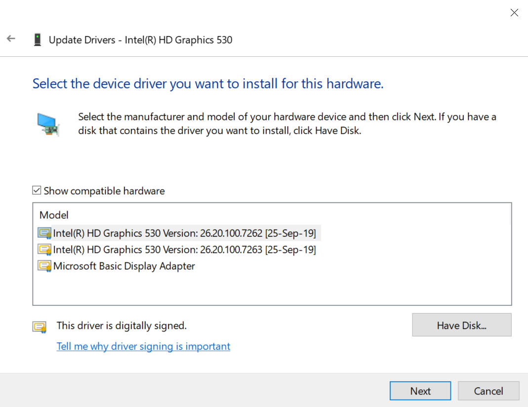This screenshot has width=528, height=407.
Task: Click the digitally signed certificate icon below the list
Action: [40, 327]
